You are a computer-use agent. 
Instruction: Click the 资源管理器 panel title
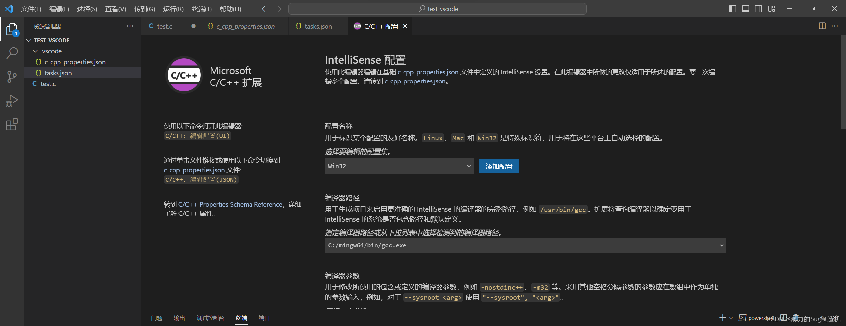(47, 26)
